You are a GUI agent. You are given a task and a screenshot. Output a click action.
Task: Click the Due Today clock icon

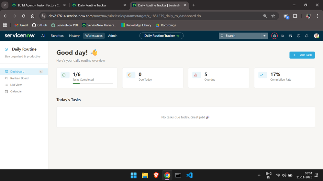130,75
